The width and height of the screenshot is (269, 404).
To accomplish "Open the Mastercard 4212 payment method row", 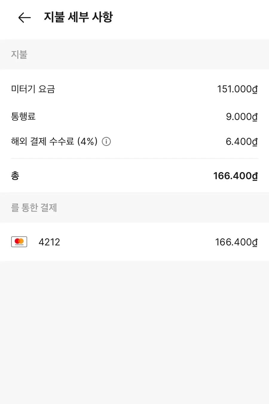I will [134, 242].
